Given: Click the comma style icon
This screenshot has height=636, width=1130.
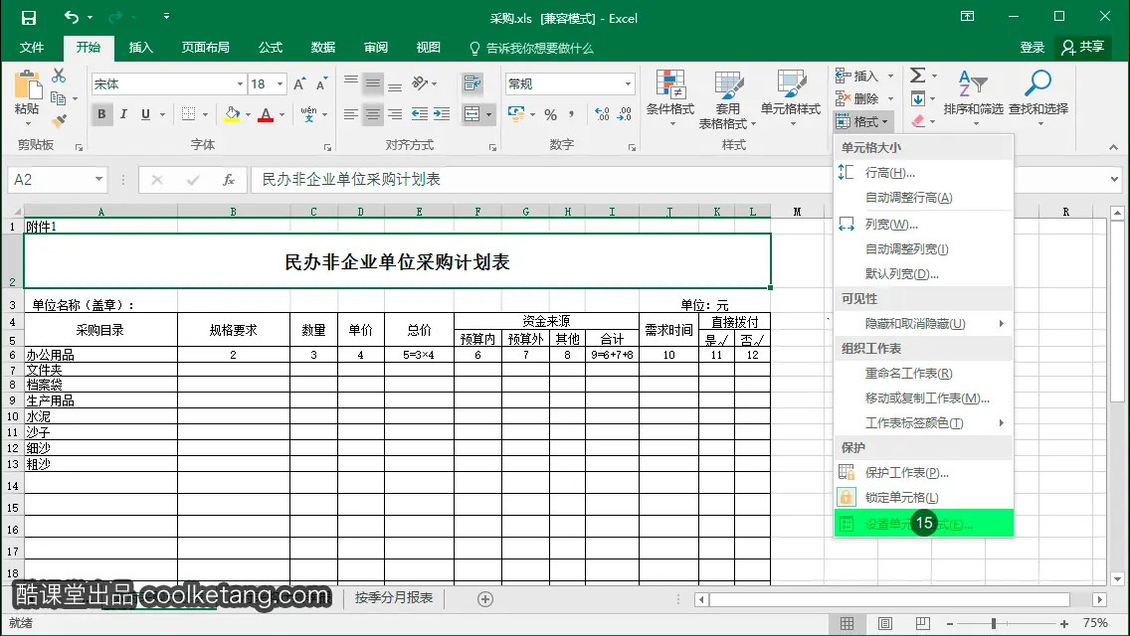Looking at the screenshot, I should pyautogui.click(x=572, y=114).
